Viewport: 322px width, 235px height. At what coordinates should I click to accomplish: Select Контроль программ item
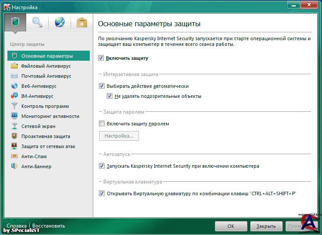pos(49,106)
